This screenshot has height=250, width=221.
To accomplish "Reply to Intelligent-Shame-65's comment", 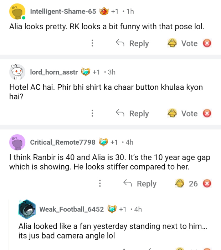I will point(133,44).
